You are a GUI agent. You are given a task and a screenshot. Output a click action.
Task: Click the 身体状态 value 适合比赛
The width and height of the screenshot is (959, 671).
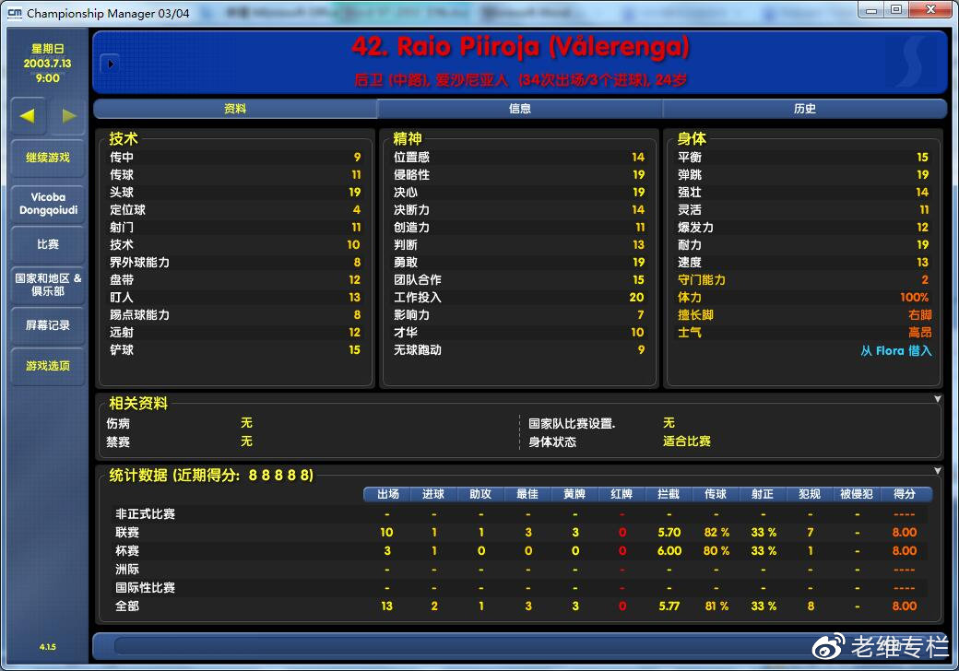[x=687, y=441]
